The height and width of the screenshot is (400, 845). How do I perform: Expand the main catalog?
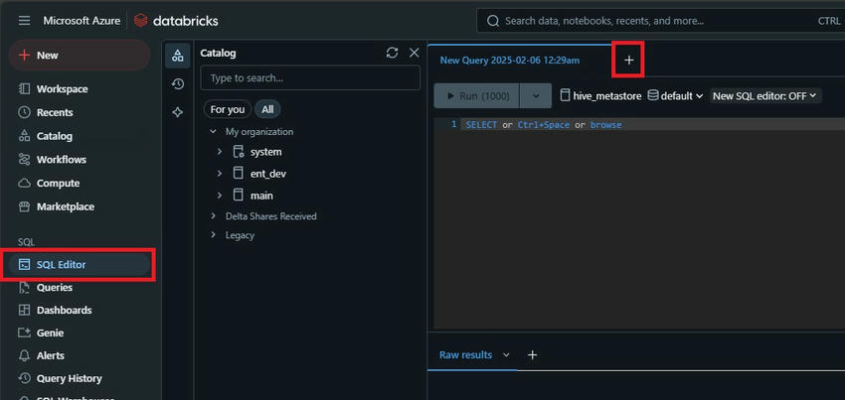(x=220, y=195)
